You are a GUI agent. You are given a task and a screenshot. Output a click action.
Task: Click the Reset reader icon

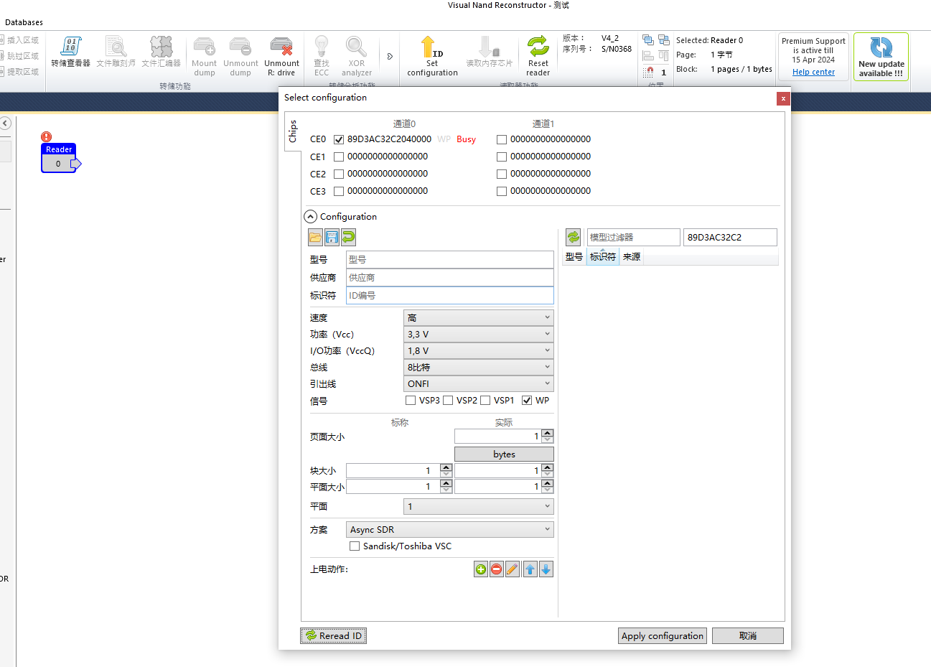538,56
